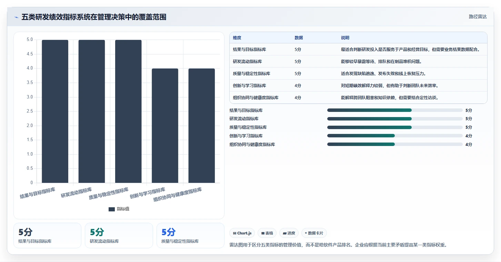Click description 能够较早暴露等待、排队和在制品堆积问题
The width and height of the screenshot is (501, 262).
click(x=381, y=62)
